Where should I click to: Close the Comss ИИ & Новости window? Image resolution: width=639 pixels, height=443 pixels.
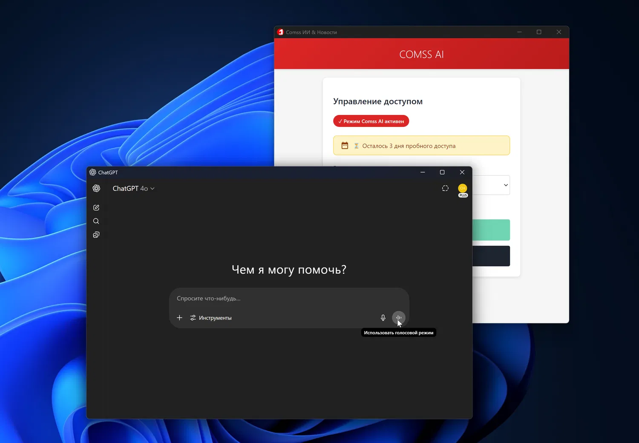[559, 32]
